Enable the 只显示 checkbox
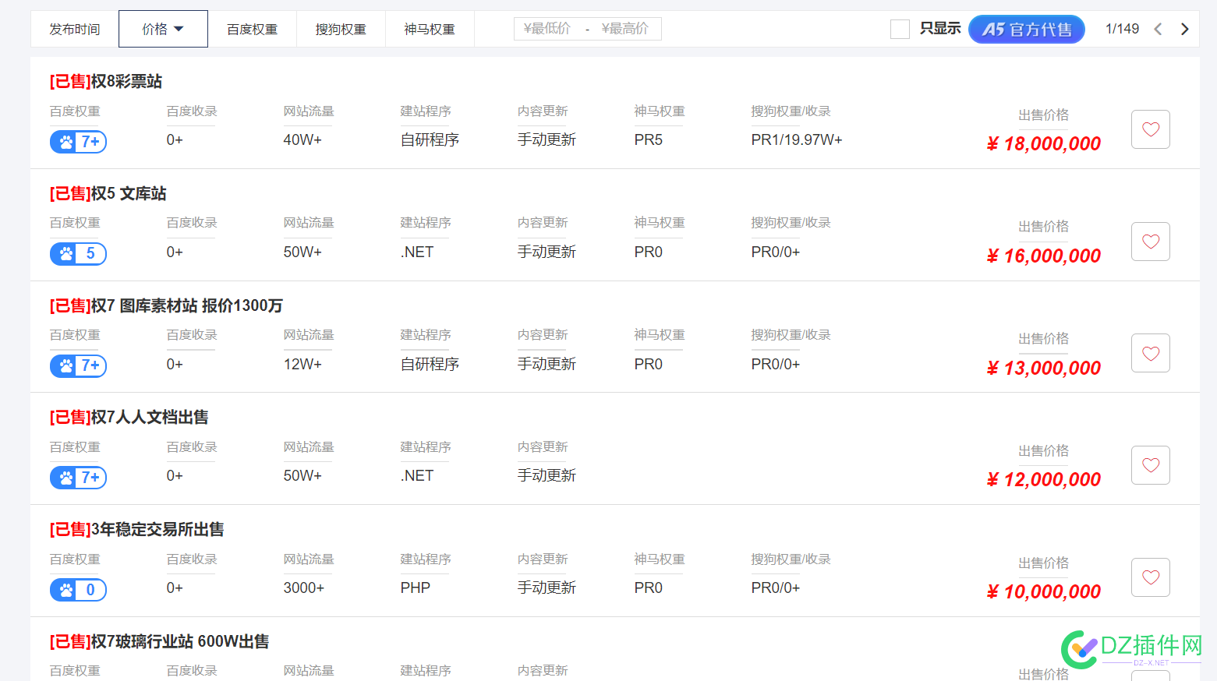Screen dimensions: 1217x681 [x=900, y=30]
